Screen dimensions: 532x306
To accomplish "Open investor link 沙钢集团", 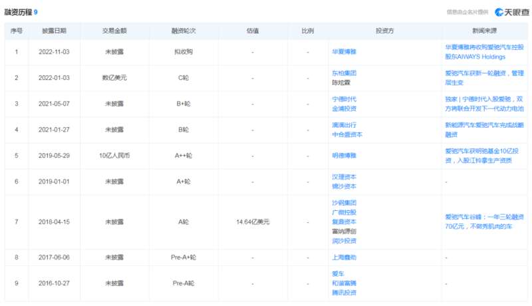I will [344, 203].
